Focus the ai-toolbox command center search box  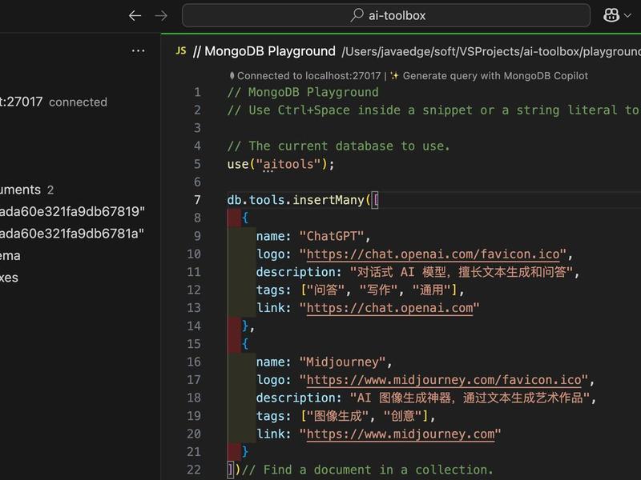click(386, 15)
